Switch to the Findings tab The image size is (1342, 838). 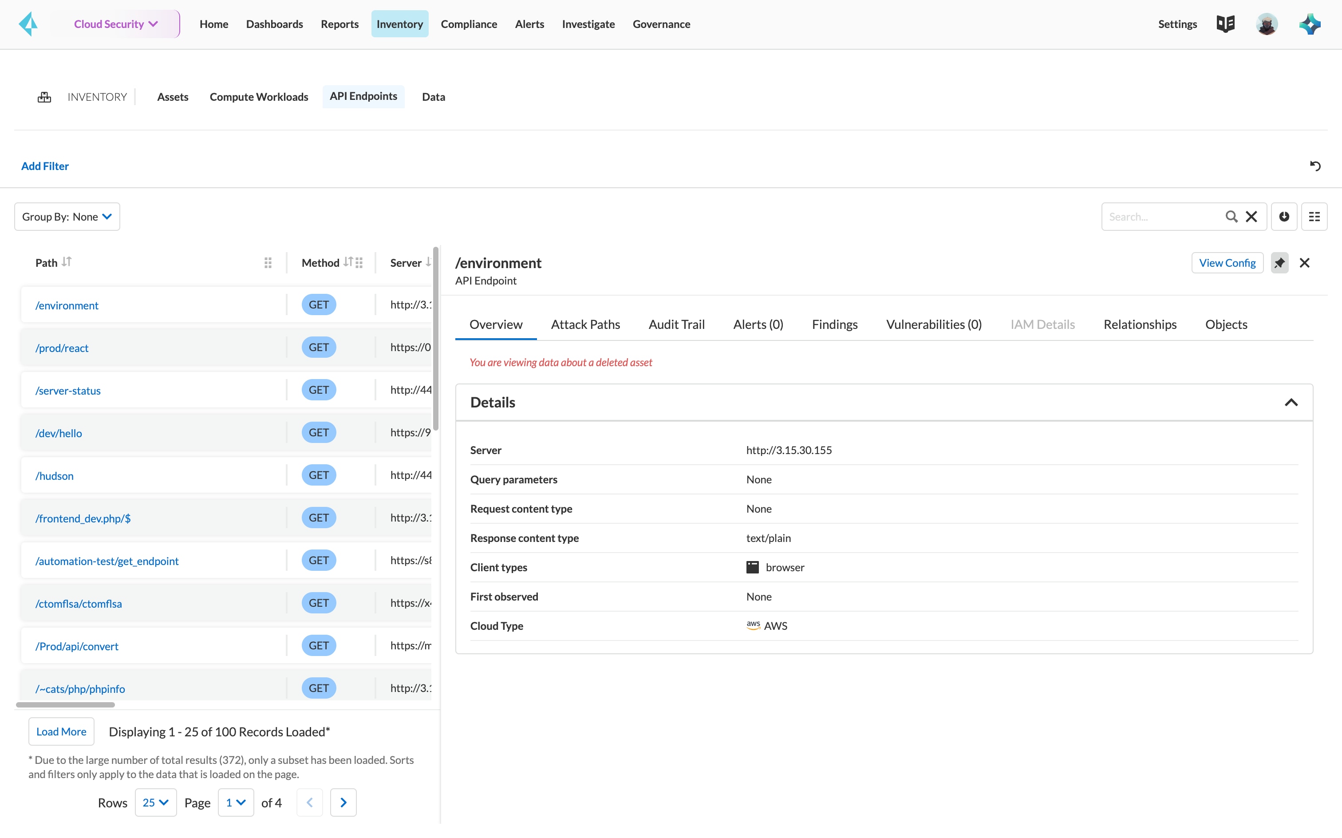coord(833,324)
